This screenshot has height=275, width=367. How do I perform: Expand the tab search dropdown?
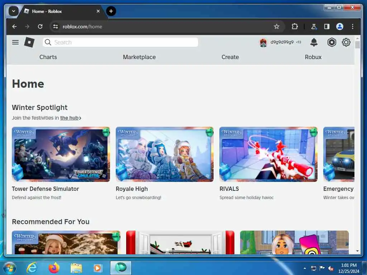click(14, 11)
